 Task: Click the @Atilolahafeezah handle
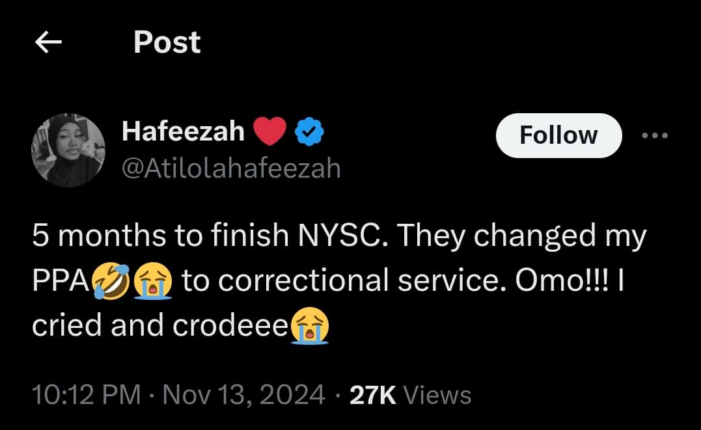coord(231,168)
